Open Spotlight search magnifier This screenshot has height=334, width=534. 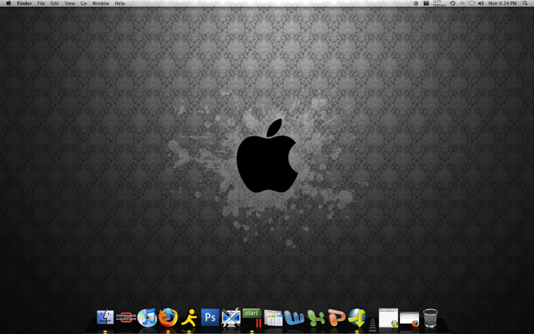(x=525, y=3)
